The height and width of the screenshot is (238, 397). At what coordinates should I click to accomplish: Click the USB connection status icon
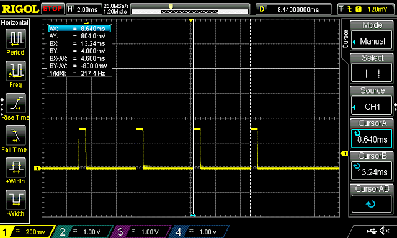pos(372,231)
